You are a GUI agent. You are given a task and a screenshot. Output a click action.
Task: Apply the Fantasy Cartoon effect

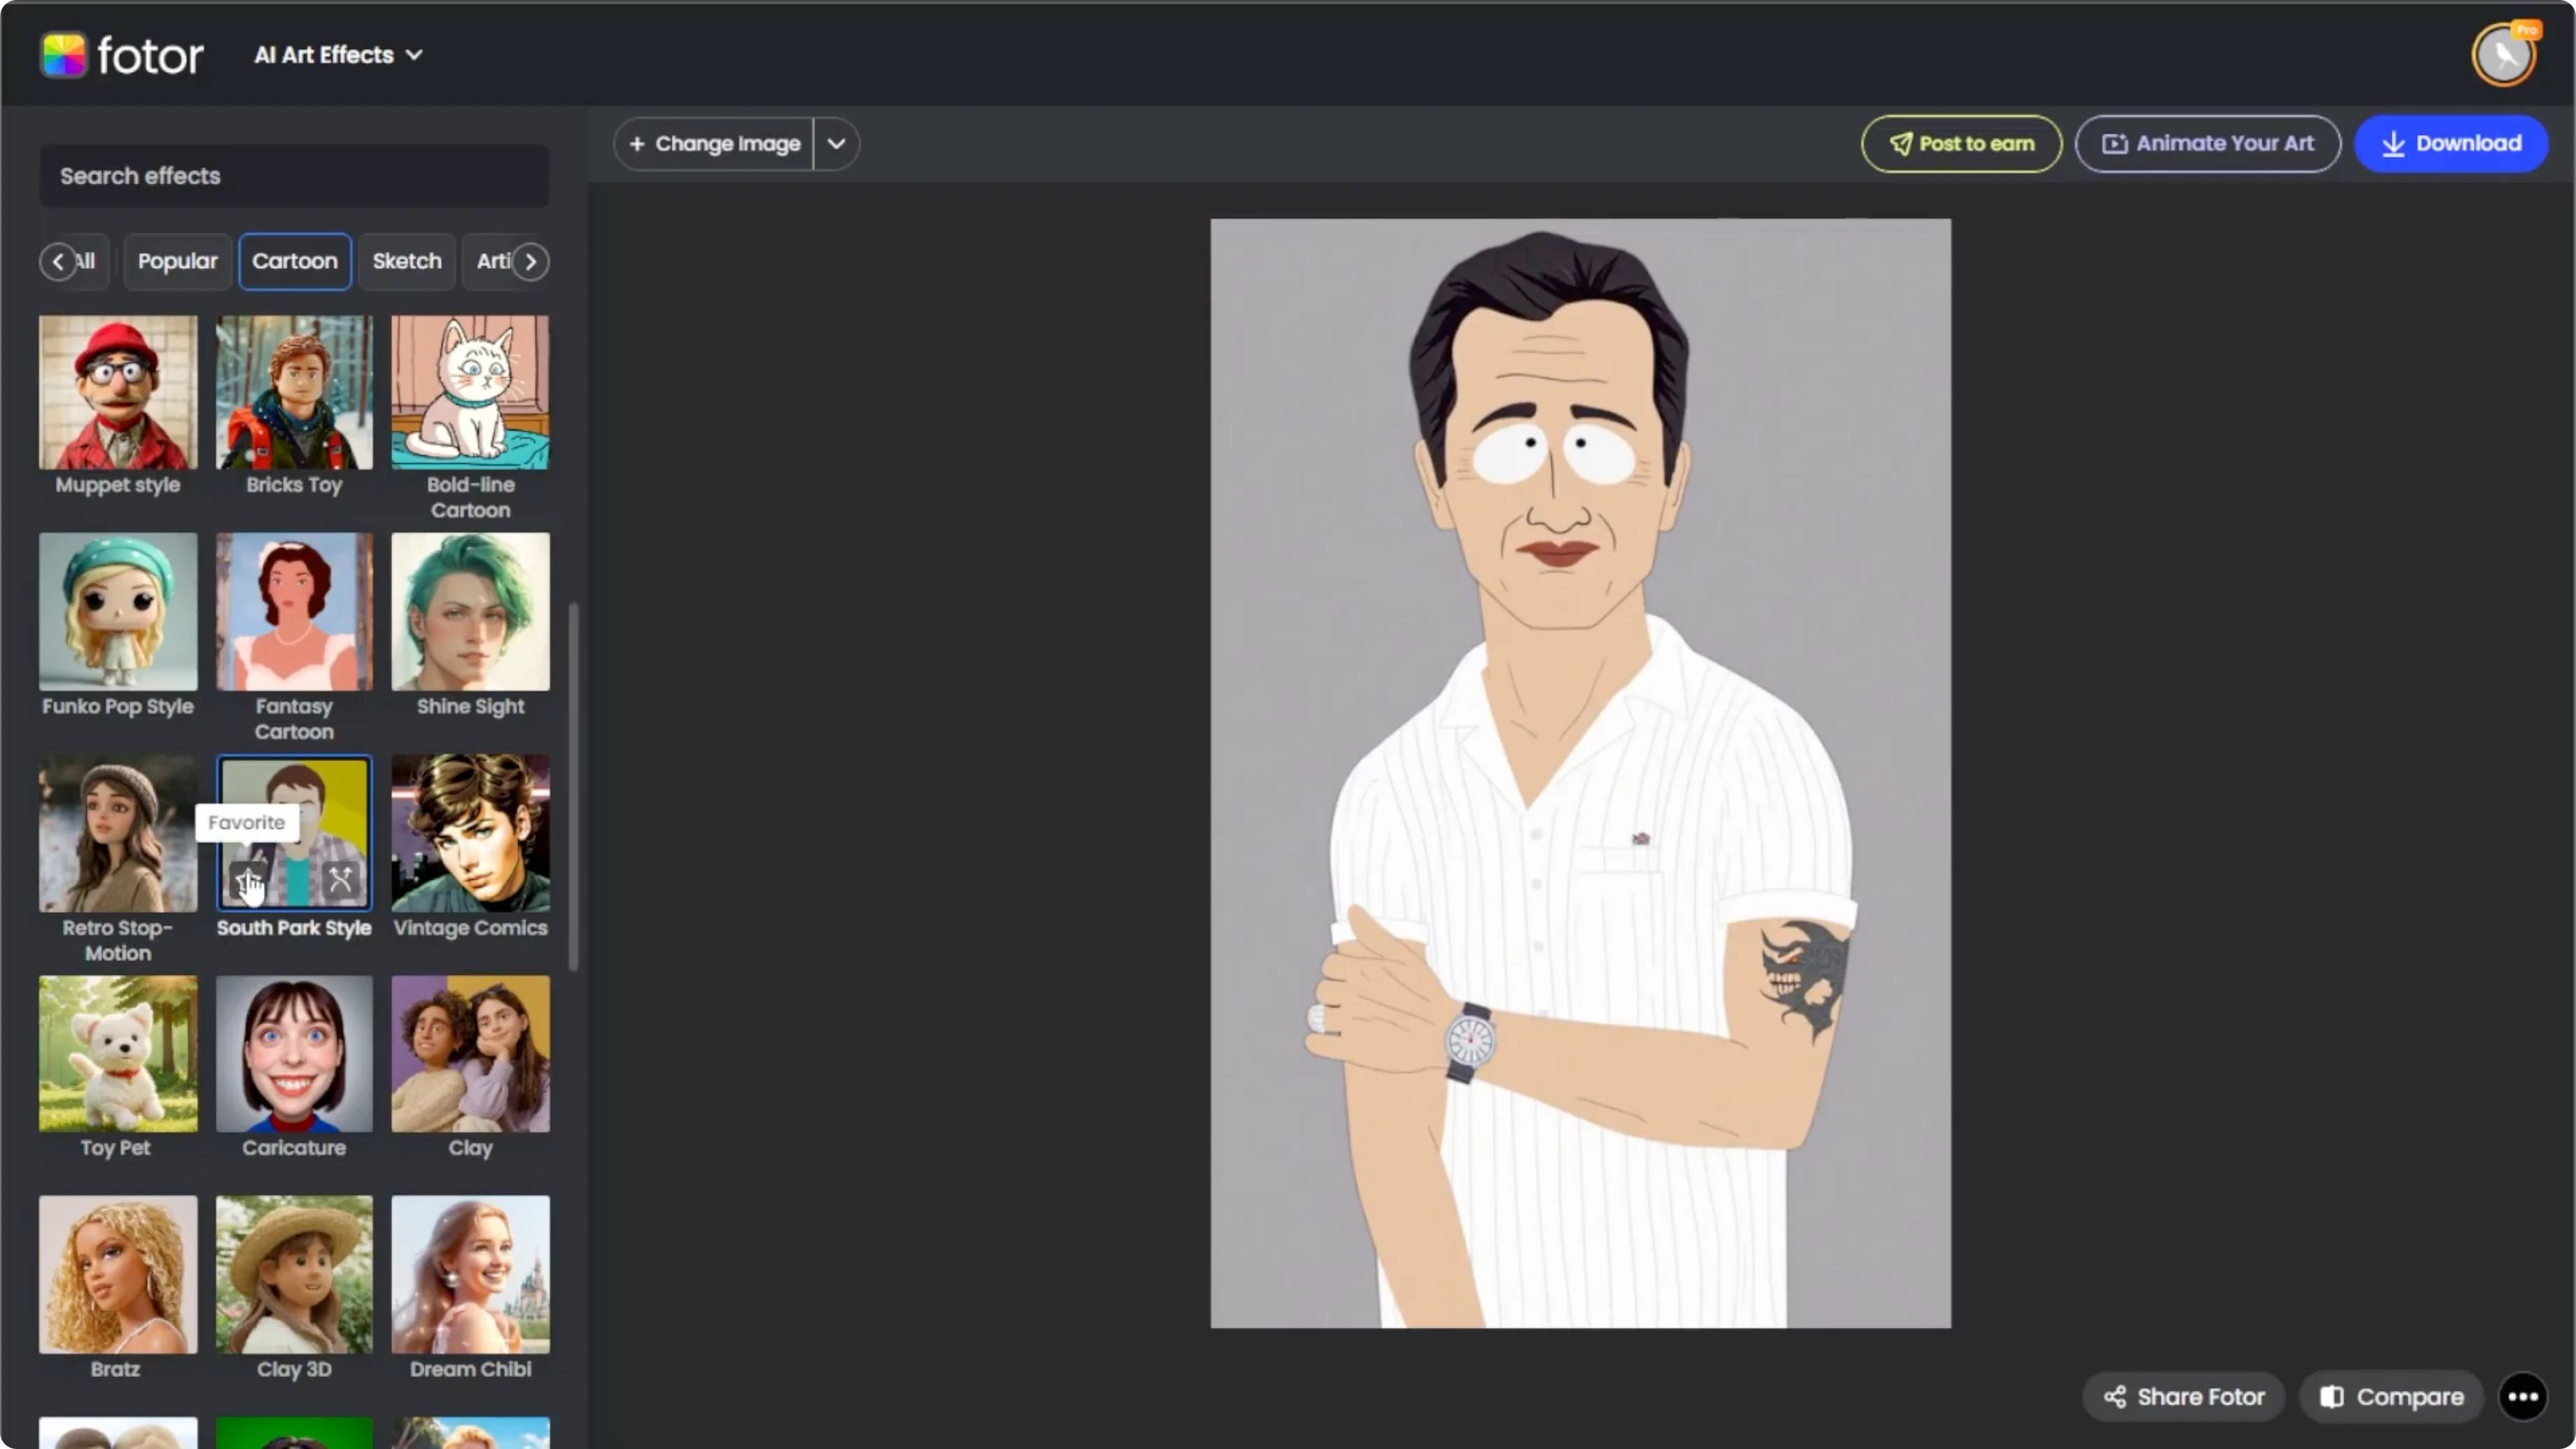[x=294, y=611]
